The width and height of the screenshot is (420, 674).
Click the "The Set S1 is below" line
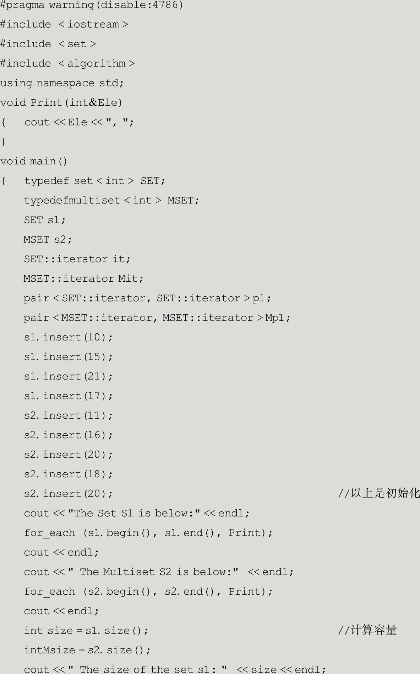(x=137, y=513)
